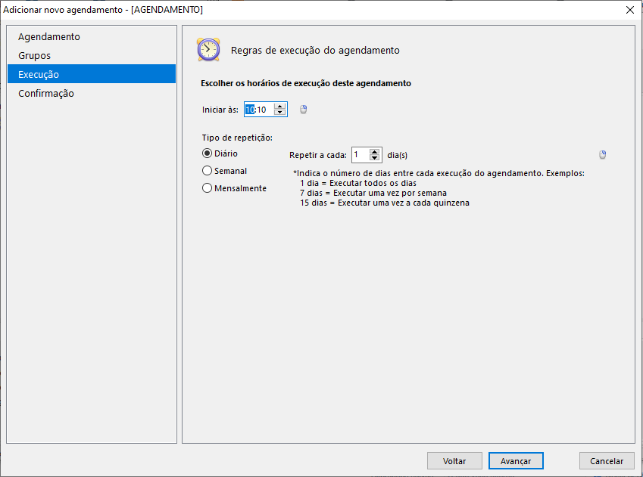Increase start time with up spinner arrow
643x477 pixels.
[280, 107]
